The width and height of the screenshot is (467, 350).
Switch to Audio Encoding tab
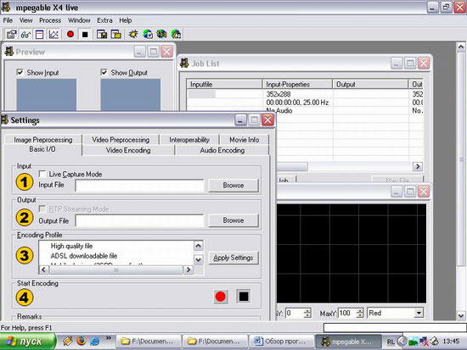pos(222,151)
